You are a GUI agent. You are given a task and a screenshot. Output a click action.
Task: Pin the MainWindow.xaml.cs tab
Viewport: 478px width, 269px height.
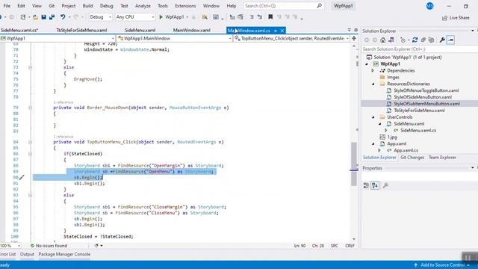276,31
